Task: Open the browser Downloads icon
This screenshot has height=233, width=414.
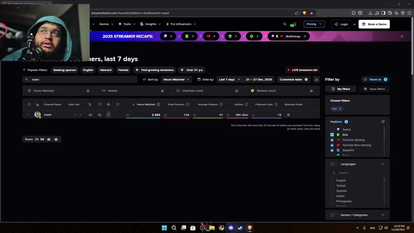Action: click(x=370, y=13)
